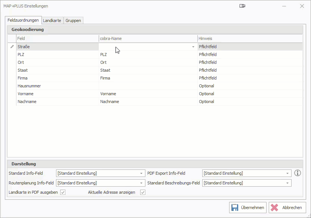Select the PLZ row in Feld column
The image size is (311, 218).
(x=58, y=54)
